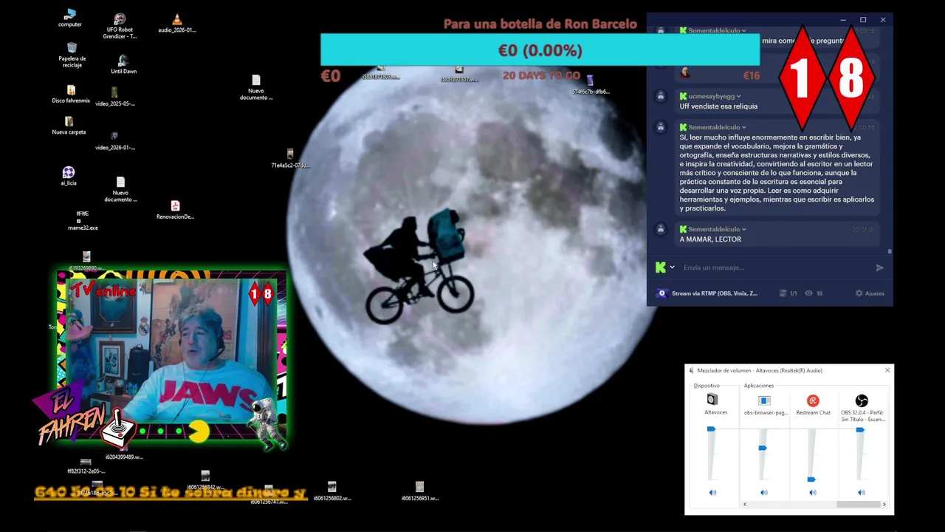Select the video_2025-05 file icon
945x532 pixels.
tap(114, 97)
